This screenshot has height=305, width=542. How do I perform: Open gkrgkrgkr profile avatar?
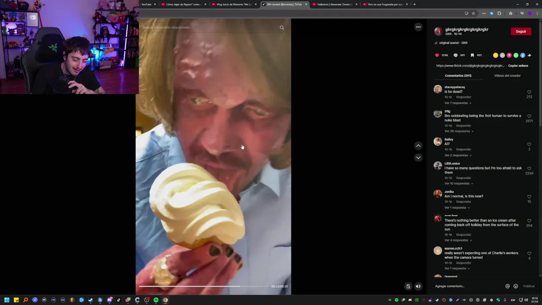click(x=438, y=31)
